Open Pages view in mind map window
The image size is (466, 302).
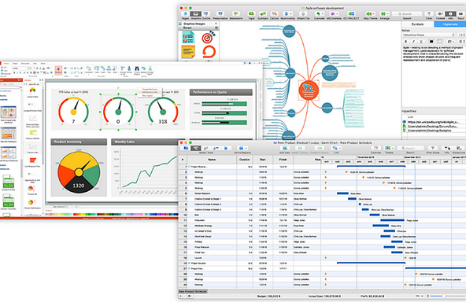pyautogui.click(x=186, y=14)
